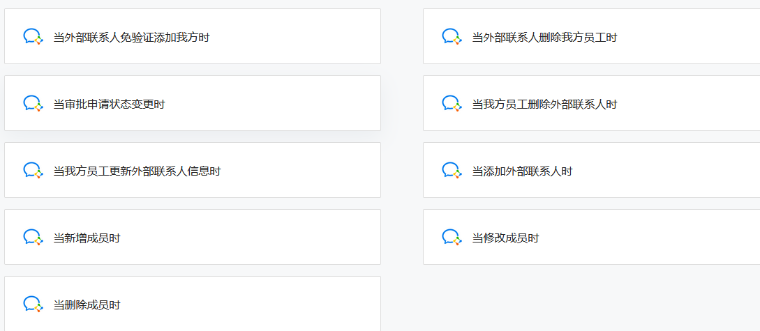Pick trigger text 当添加外部联系人时
The image size is (760, 331).
(523, 171)
